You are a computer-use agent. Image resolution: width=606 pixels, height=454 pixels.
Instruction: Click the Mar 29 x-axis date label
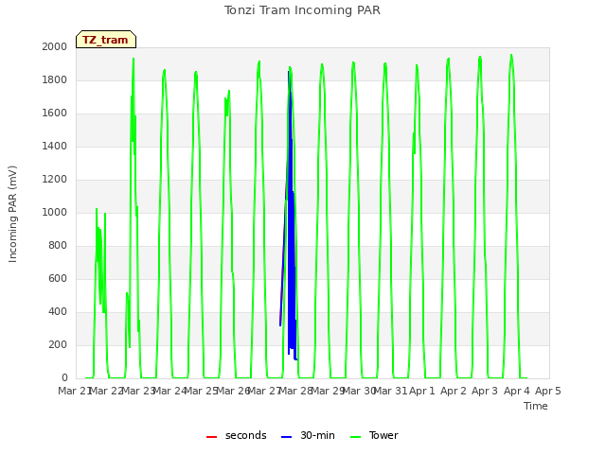328,391
